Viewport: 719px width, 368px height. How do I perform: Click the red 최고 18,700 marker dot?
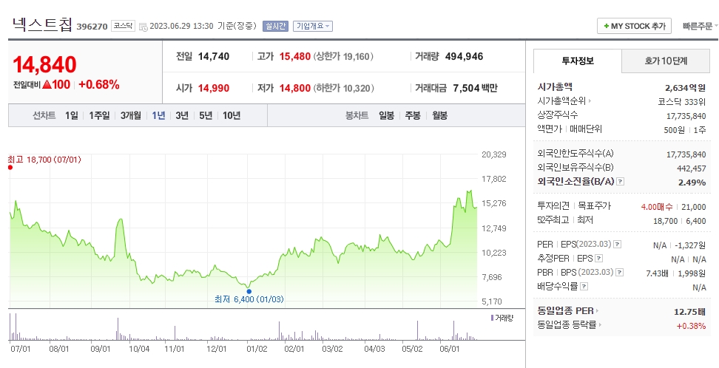coord(10,168)
